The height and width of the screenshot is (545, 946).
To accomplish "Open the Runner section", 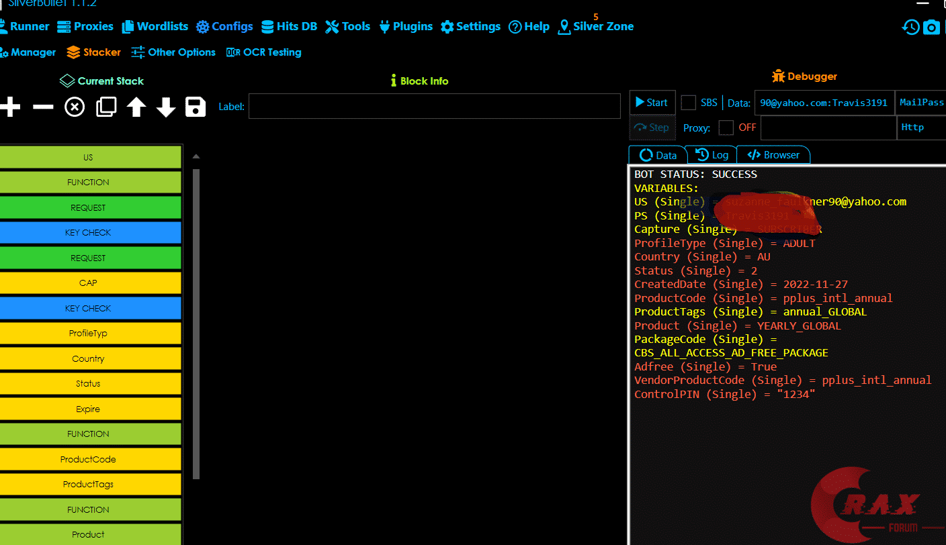I will tap(25, 27).
